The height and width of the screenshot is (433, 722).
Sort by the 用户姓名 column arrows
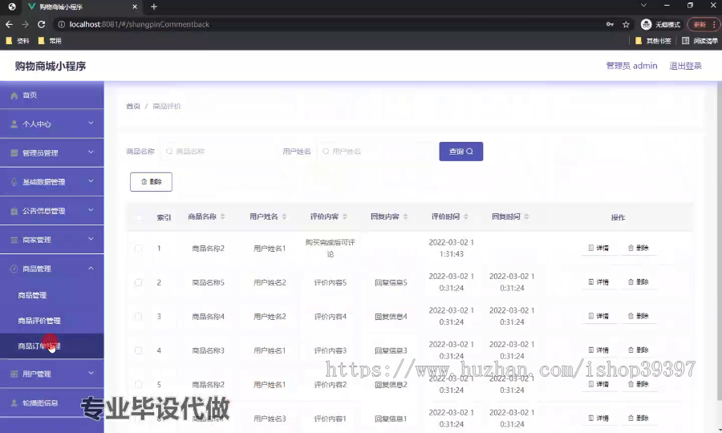284,216
